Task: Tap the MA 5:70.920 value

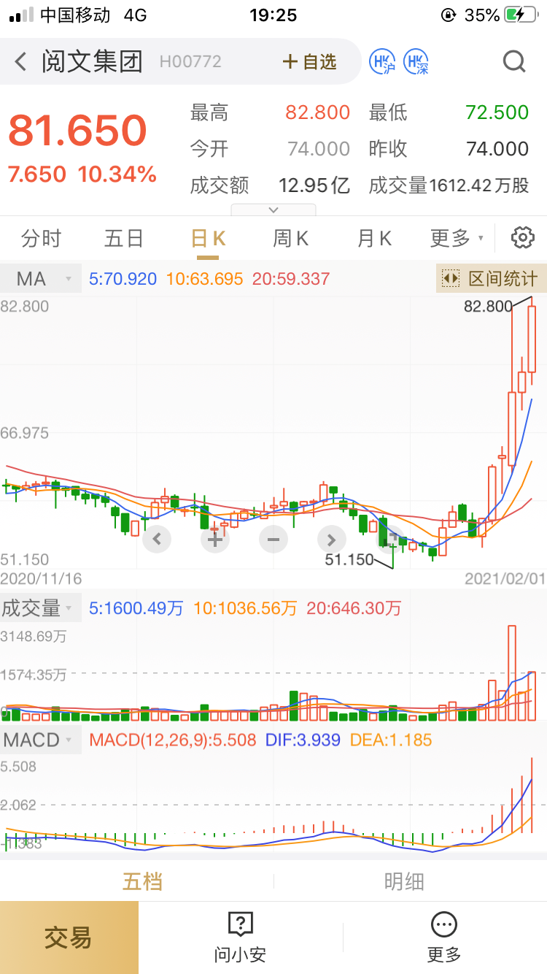Action: 123,279
